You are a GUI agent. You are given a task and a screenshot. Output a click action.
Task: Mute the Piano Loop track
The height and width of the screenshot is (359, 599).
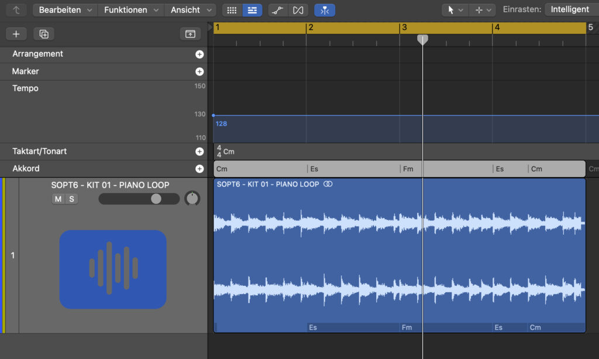click(x=58, y=199)
